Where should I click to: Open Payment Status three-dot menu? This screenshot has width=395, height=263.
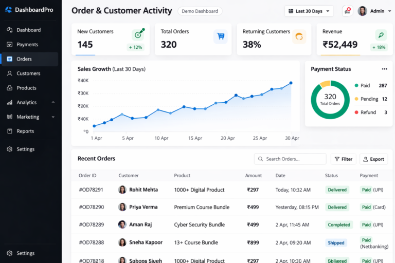pyautogui.click(x=384, y=69)
